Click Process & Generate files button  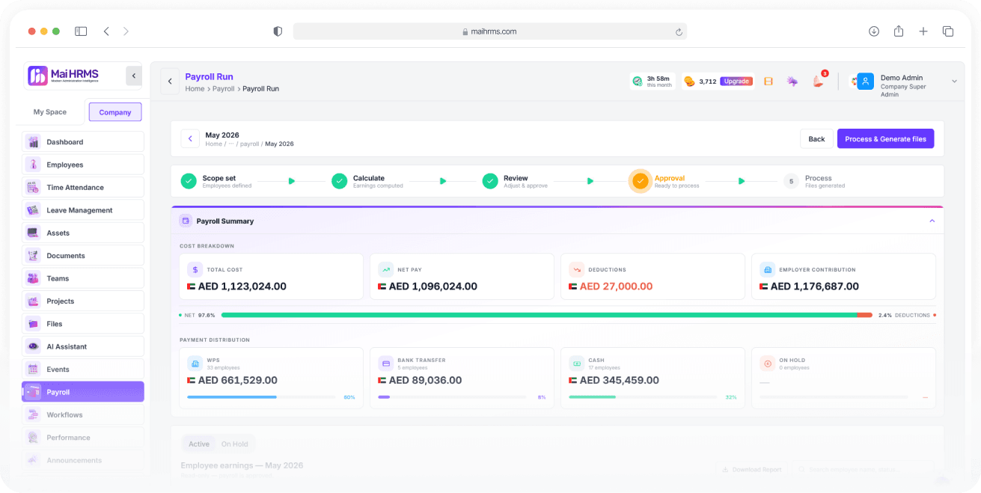885,139
